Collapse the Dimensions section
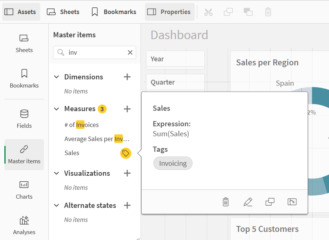 point(56,77)
